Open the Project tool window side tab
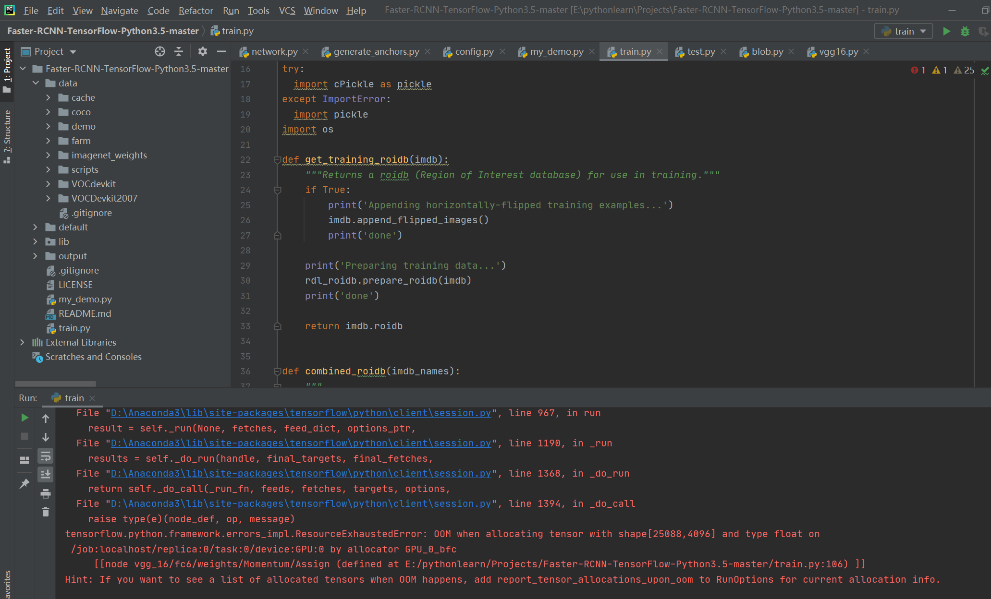Image resolution: width=991 pixels, height=599 pixels. 7,71
